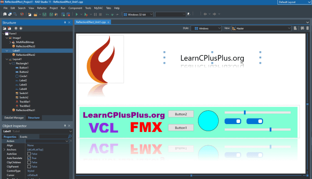The height and width of the screenshot is (179, 312).
Task: Pin the Object Inspector panel
Action: click(65, 126)
